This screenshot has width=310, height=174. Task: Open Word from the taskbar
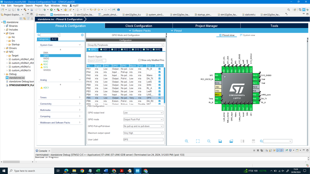[106, 171]
